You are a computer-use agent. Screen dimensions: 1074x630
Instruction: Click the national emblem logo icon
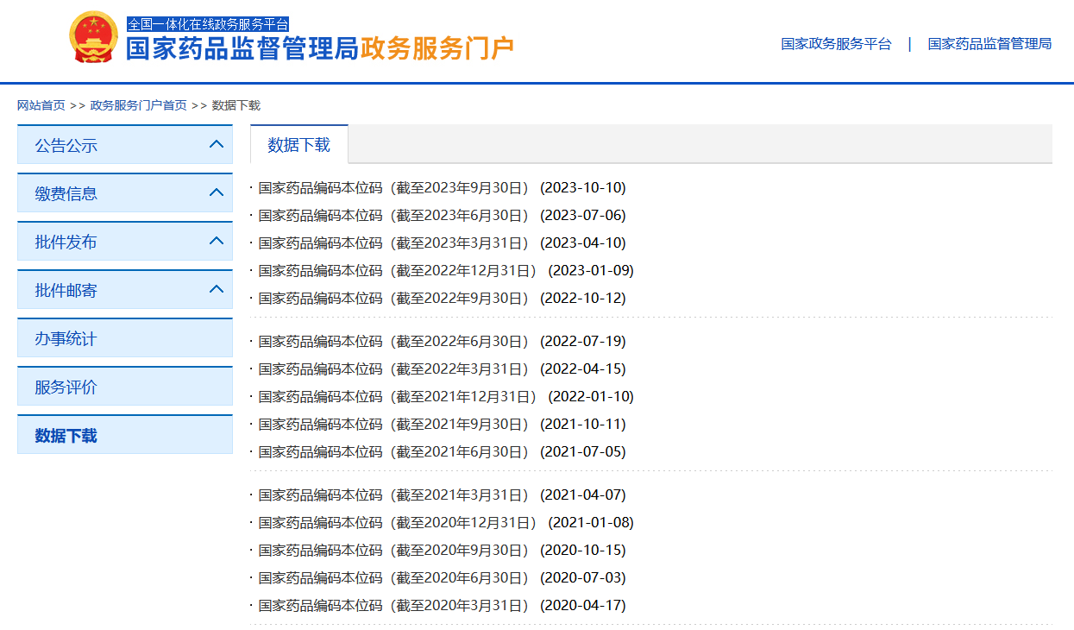94,37
